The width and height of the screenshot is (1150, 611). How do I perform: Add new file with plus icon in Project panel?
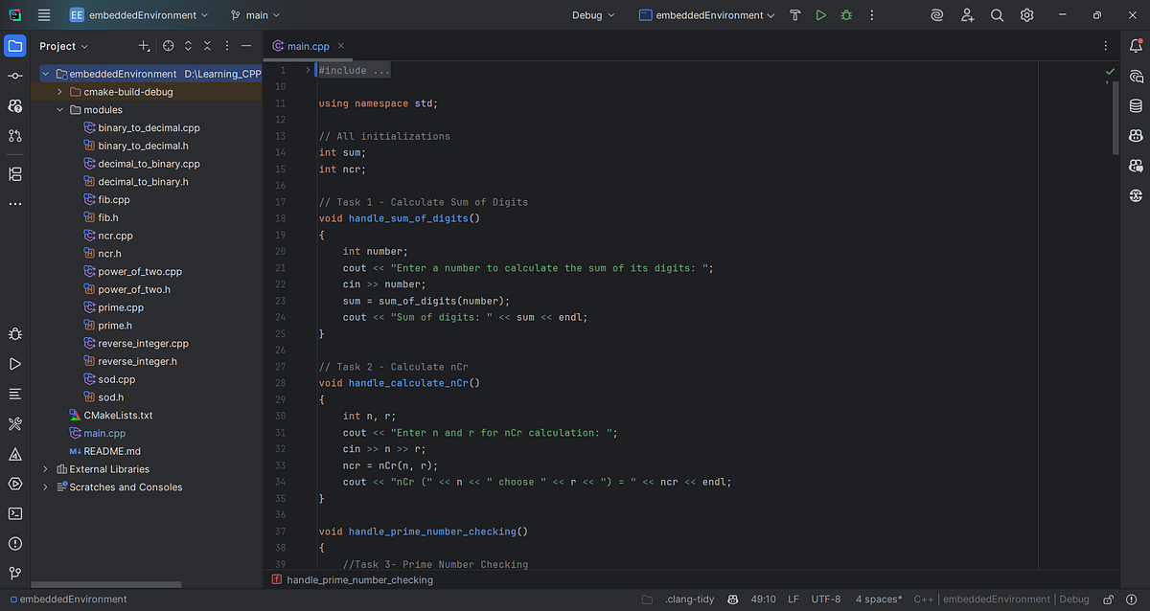(144, 45)
